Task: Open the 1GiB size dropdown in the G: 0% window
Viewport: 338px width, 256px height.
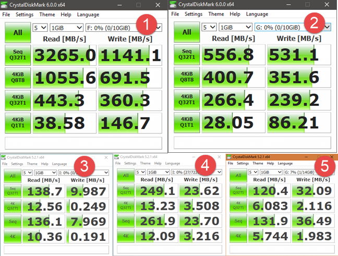Action: pos(236,27)
